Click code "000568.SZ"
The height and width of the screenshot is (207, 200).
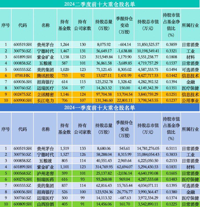coord(22,173)
